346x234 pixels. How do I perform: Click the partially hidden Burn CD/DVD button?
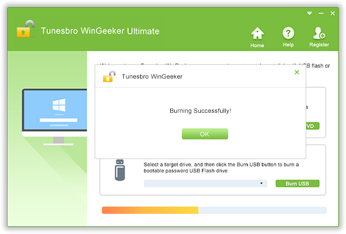(312, 126)
